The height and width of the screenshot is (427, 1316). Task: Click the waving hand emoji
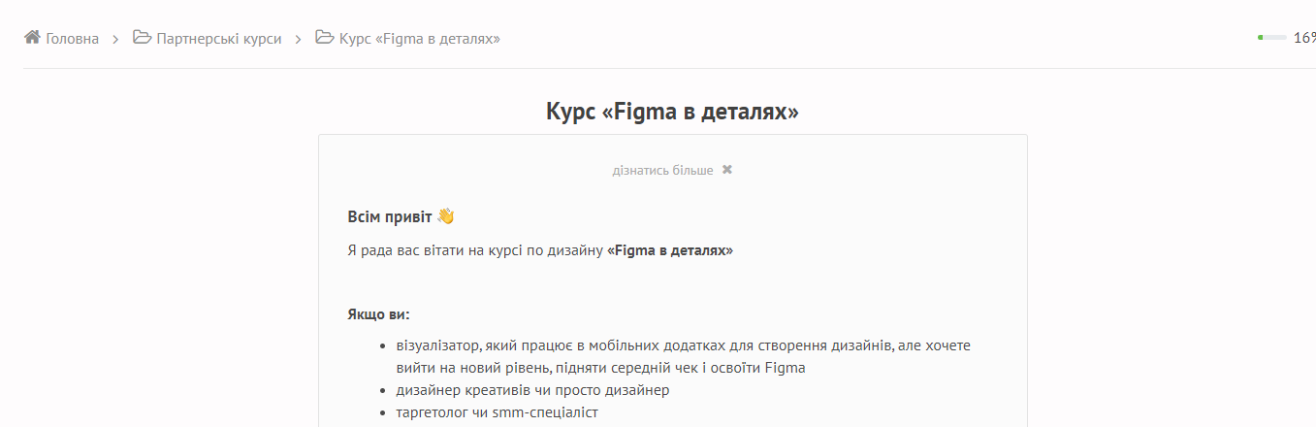click(445, 215)
